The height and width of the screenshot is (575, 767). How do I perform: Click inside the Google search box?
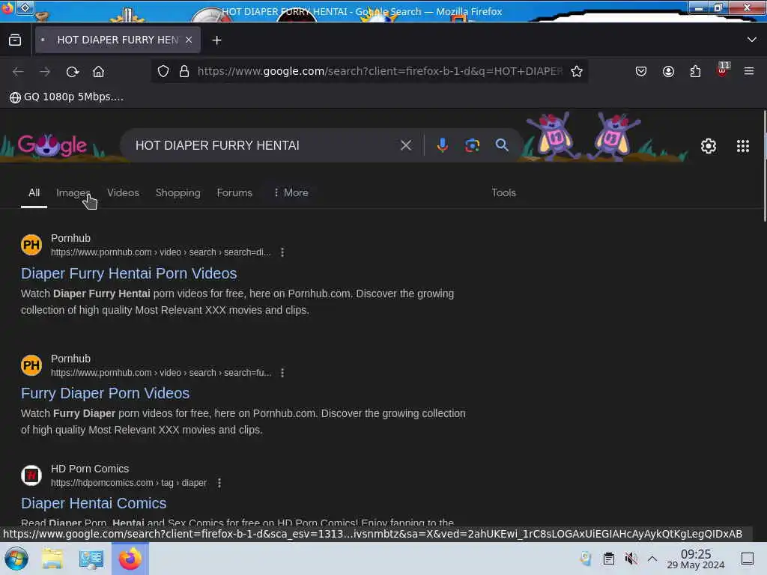(264, 145)
